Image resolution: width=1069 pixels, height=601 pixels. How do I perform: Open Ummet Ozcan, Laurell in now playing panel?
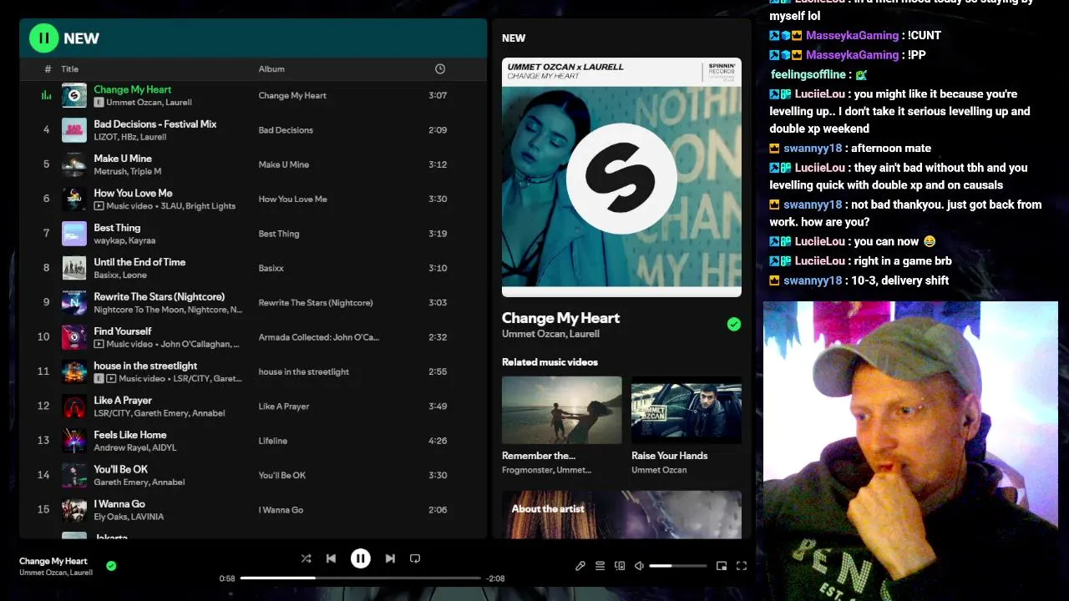550,334
